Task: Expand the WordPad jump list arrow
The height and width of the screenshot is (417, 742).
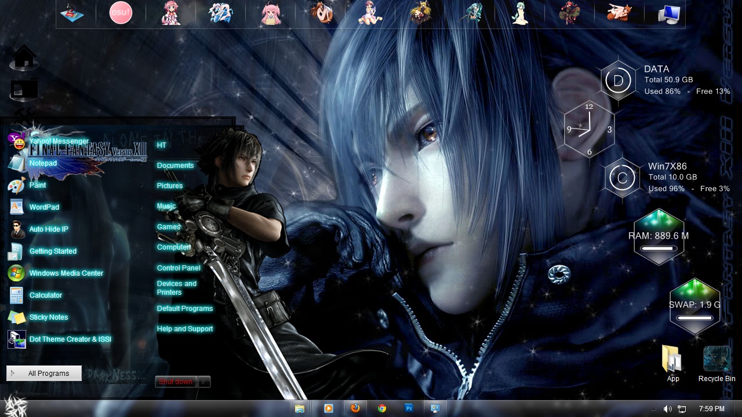Action: (x=142, y=207)
